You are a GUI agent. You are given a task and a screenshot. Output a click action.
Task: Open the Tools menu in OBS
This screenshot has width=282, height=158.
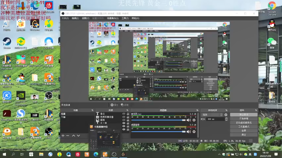pyautogui.click(x=125, y=18)
